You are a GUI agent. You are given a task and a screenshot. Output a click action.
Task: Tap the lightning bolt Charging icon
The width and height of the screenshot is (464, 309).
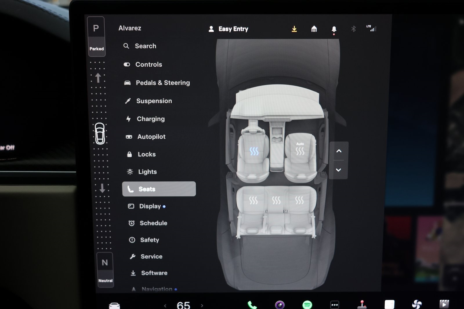click(x=128, y=119)
